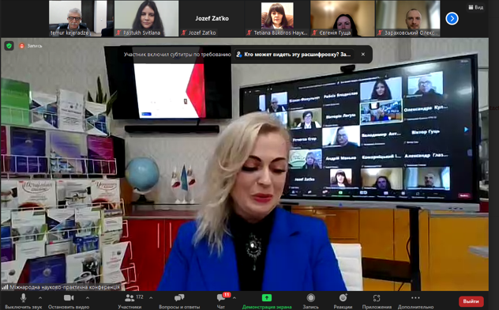
Task: Mute microphone with Выключить звук icon
Action: point(23,298)
